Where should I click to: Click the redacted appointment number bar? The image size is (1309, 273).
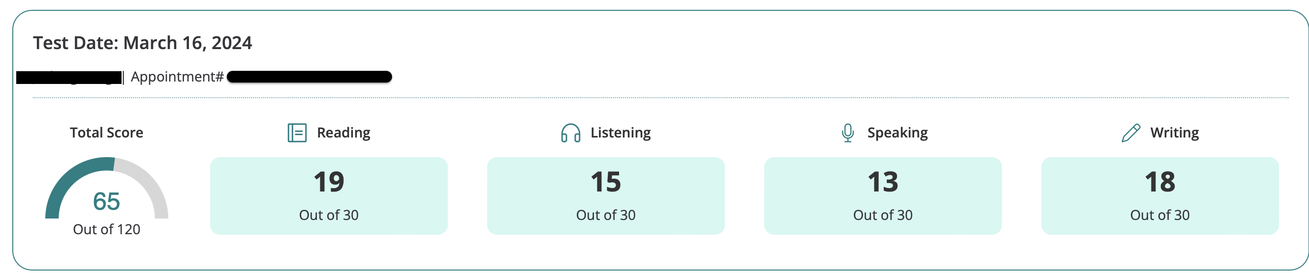[x=309, y=77]
